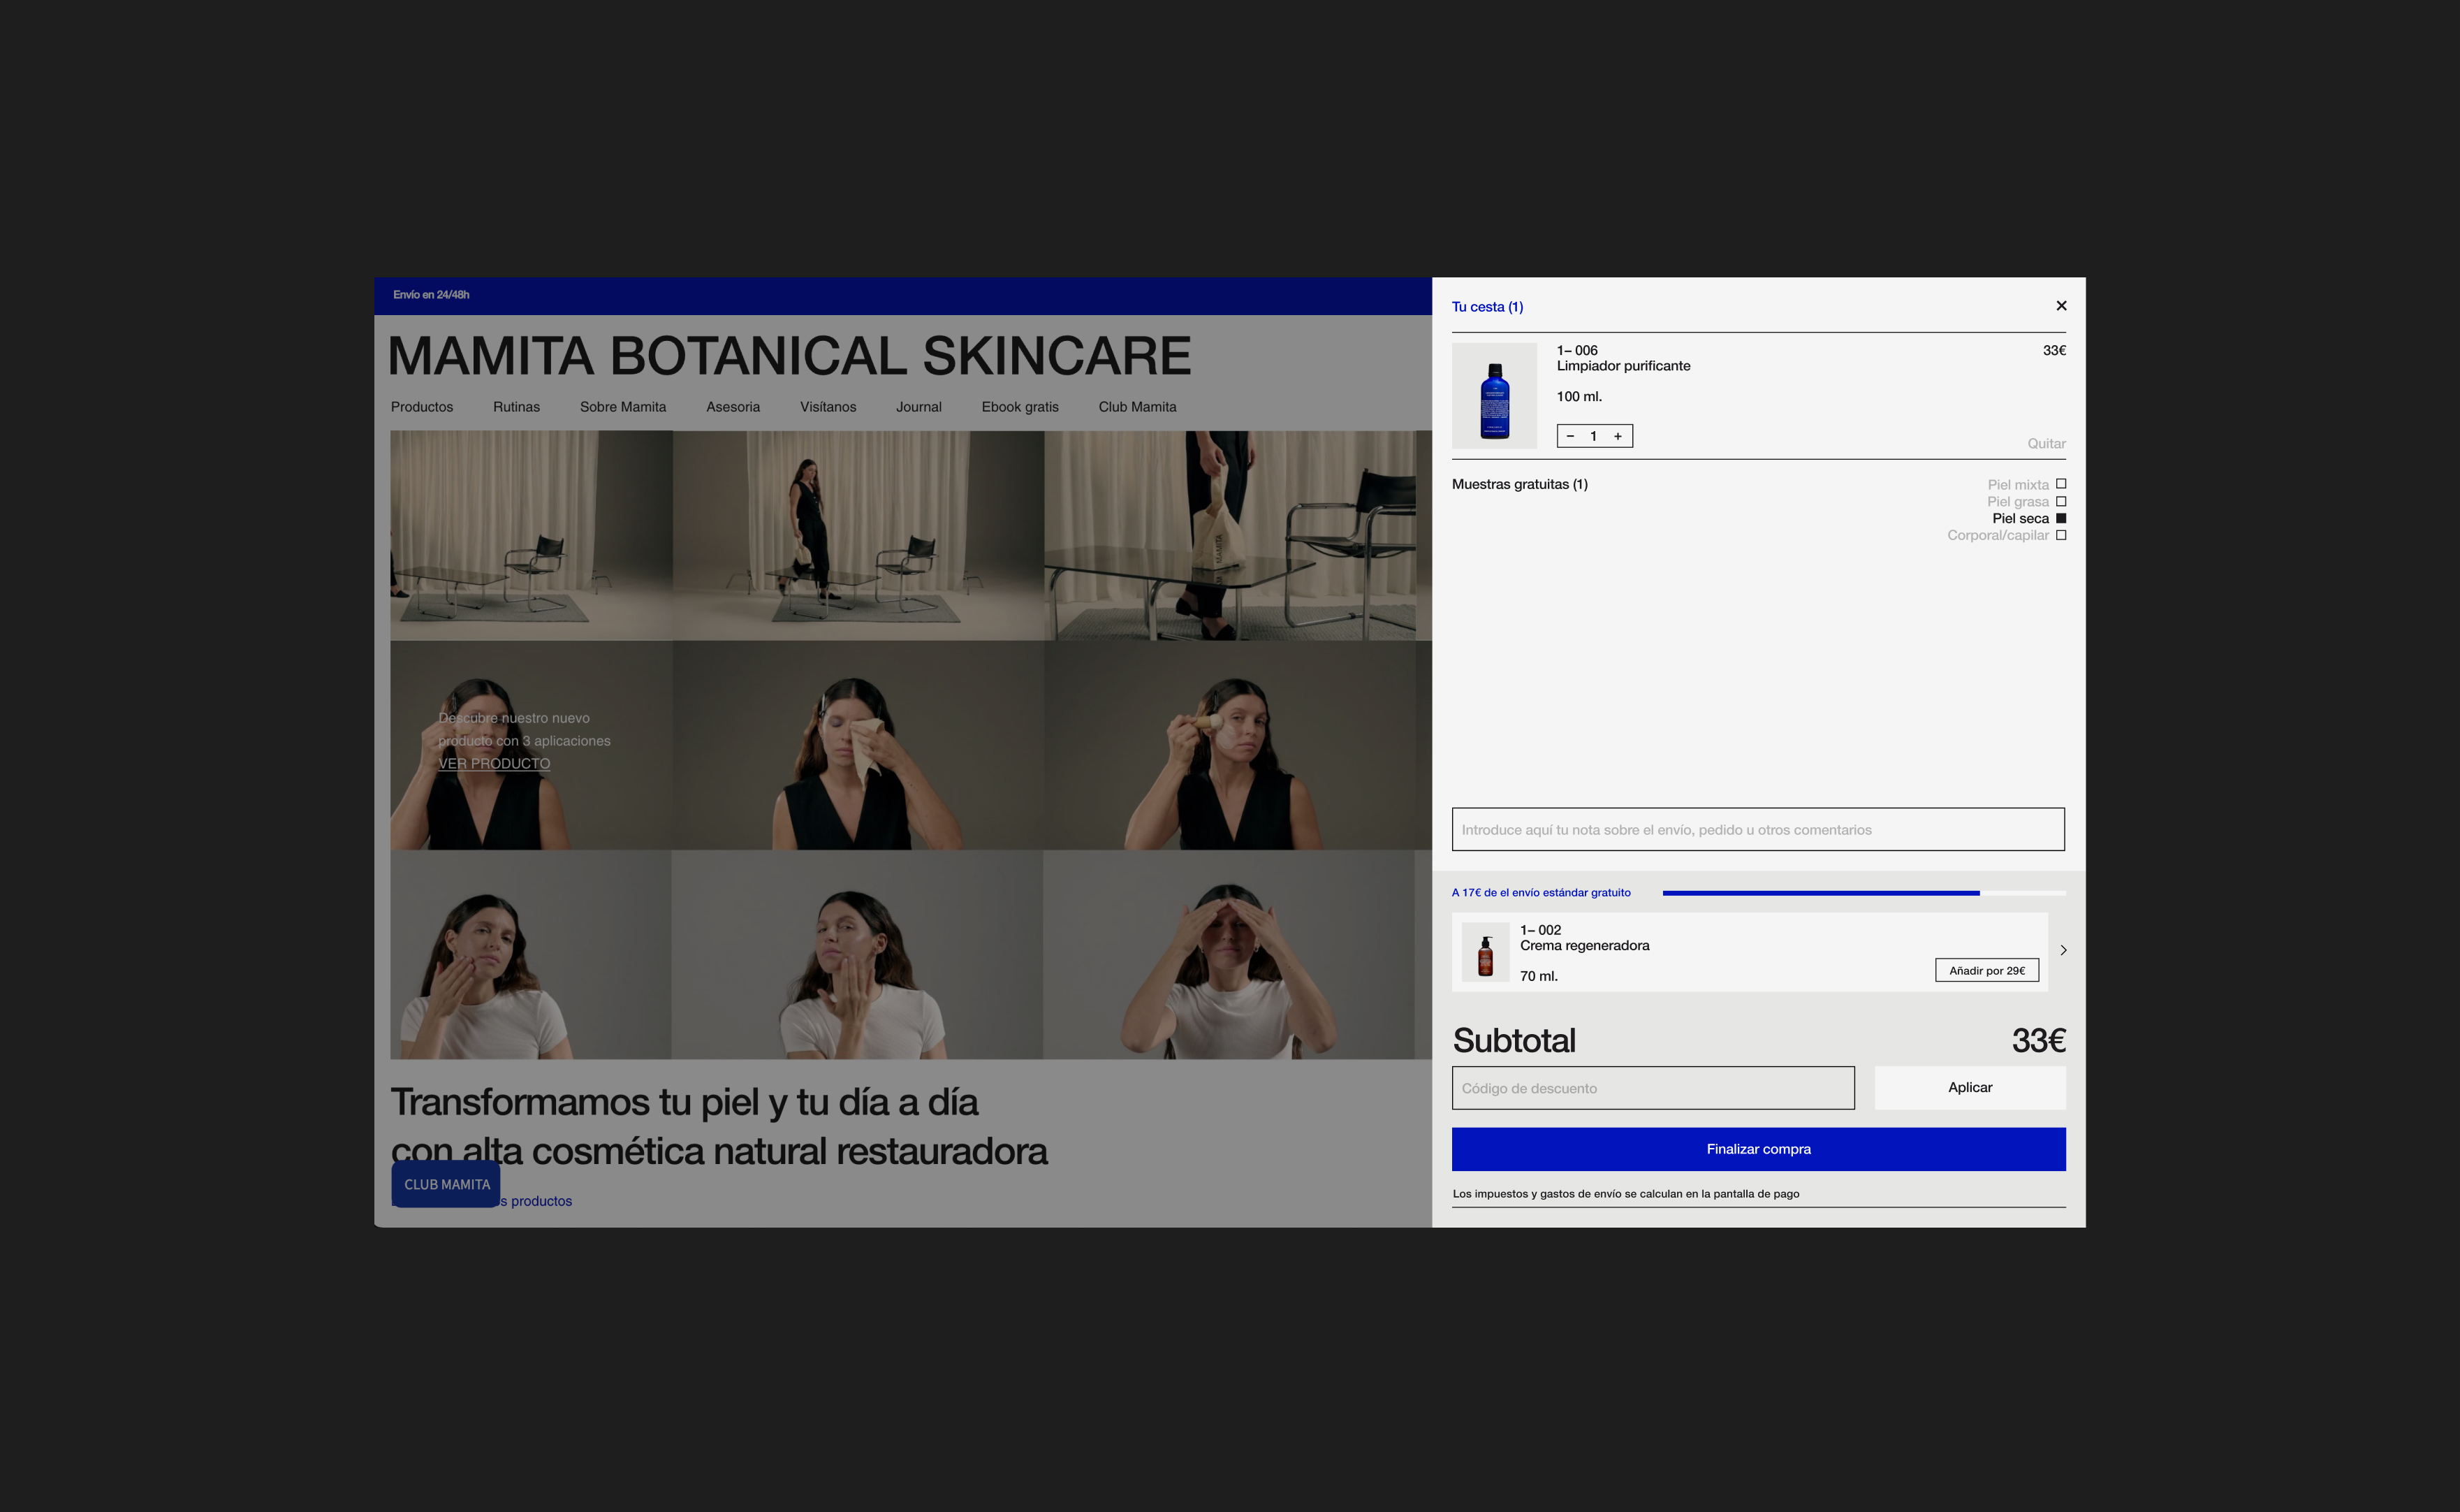Add Crema regeneradora via Añadir por 29€
2460x1512 pixels.
[1987, 970]
